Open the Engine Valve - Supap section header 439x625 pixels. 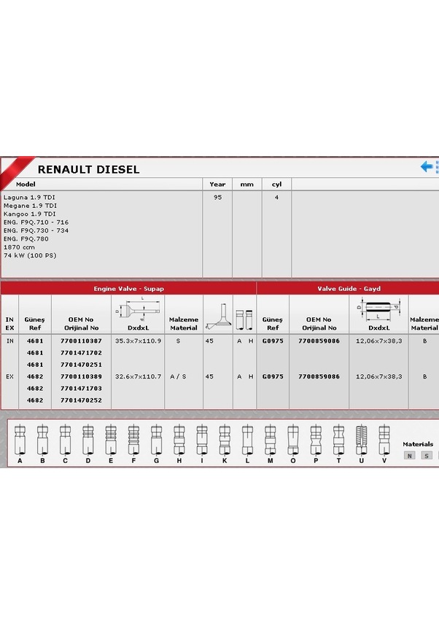tap(128, 288)
